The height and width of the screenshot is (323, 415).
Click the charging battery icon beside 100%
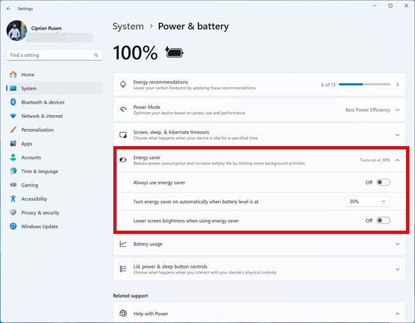click(174, 52)
